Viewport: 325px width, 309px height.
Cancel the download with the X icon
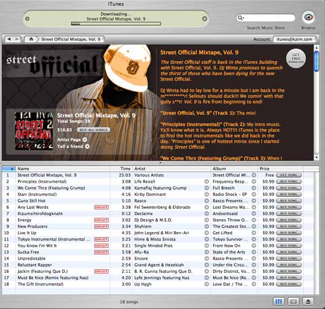pyautogui.click(x=205, y=19)
